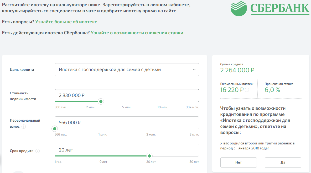Click the 300 тыс. mark on cost scale
This screenshot has width=311, height=173.
click(x=61, y=107)
